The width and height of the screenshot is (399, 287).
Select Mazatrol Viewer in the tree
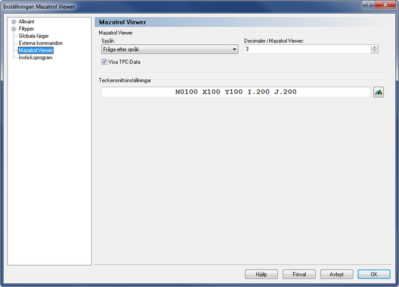point(36,51)
